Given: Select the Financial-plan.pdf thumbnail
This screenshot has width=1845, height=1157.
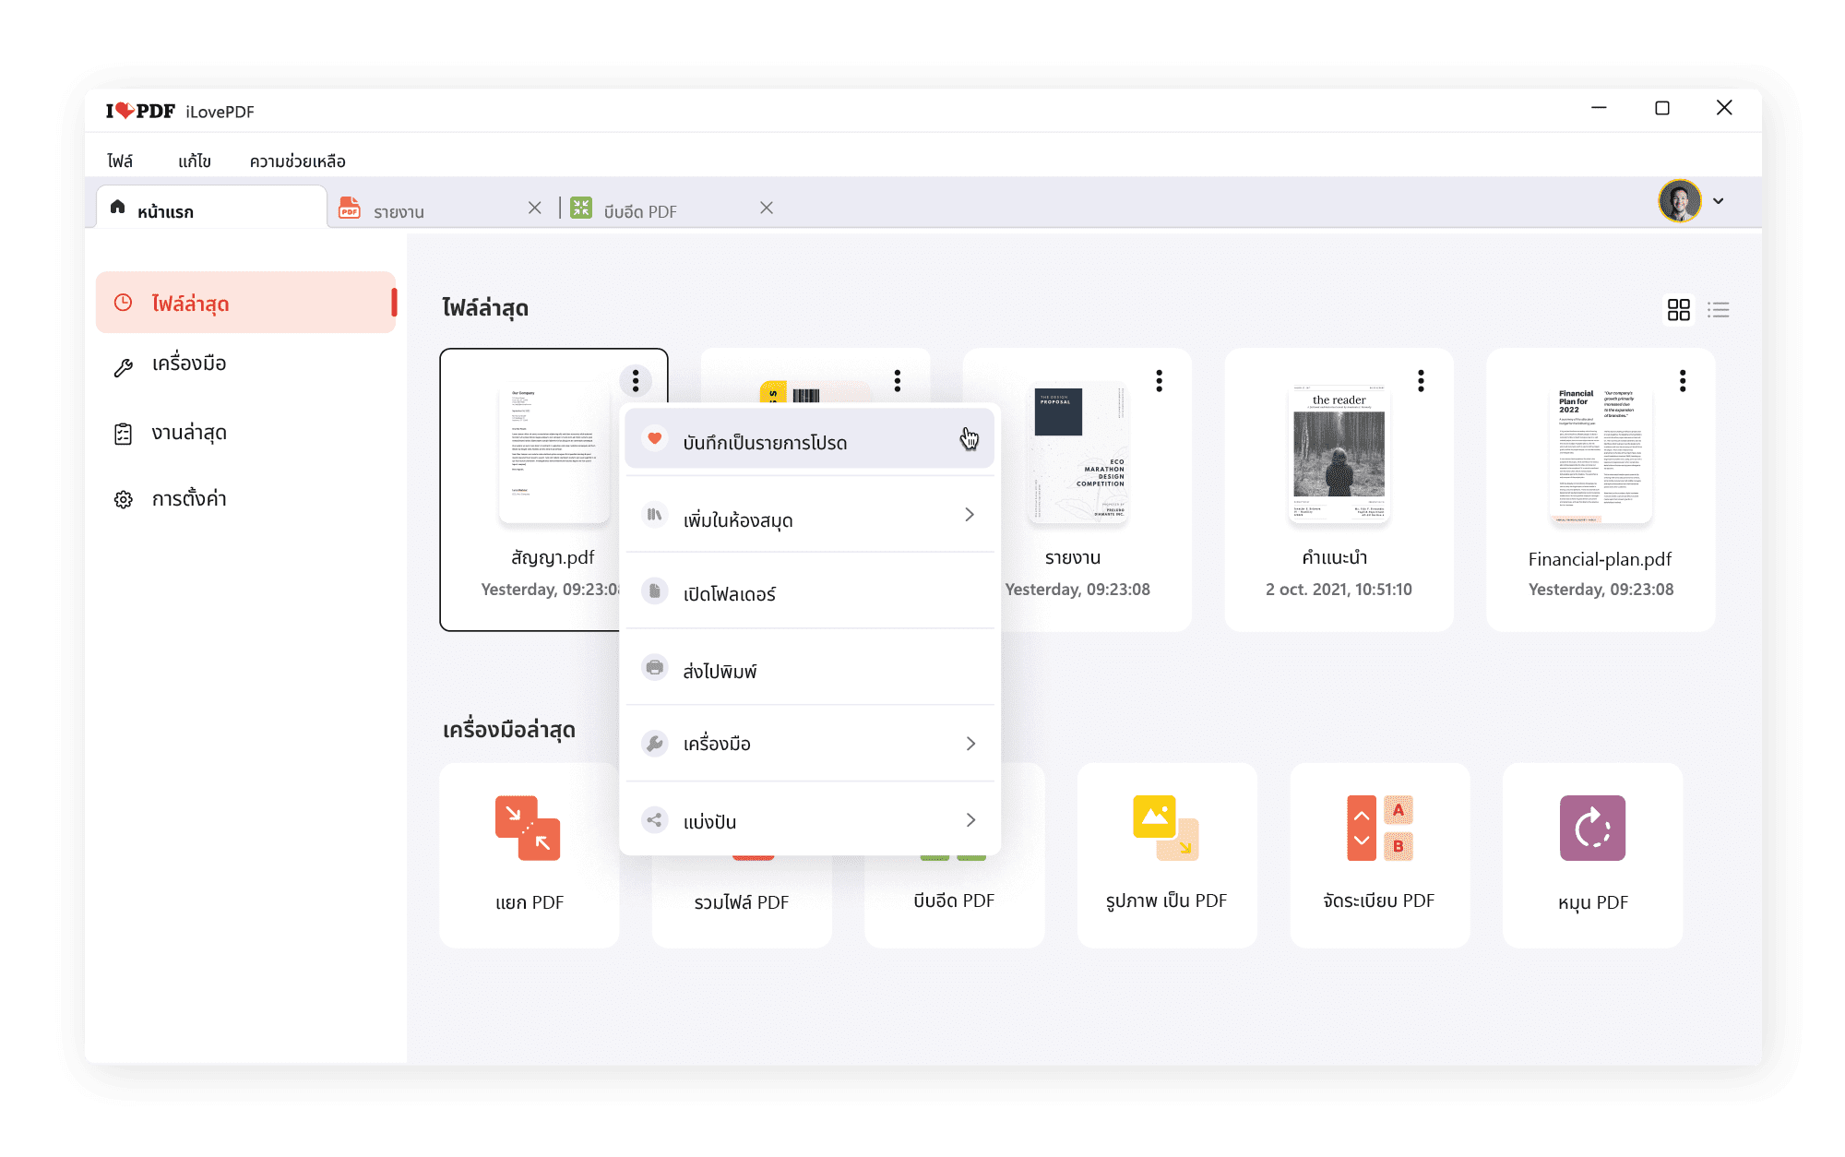Looking at the screenshot, I should tap(1601, 453).
